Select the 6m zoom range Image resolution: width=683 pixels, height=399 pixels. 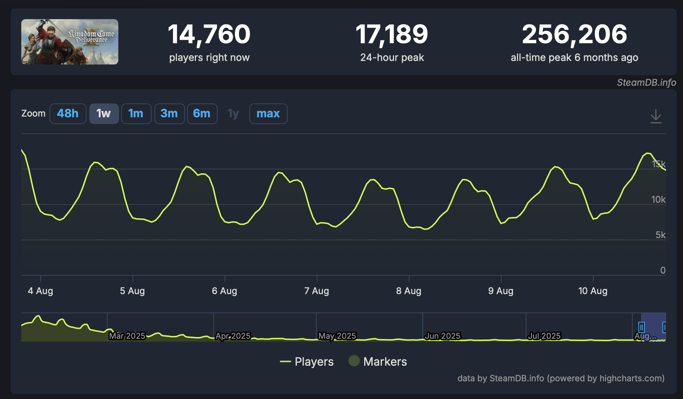202,114
